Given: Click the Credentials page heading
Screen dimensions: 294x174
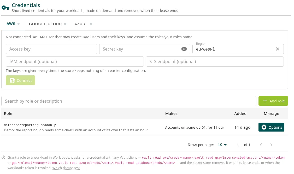Looking at the screenshot, I should pos(26,5).
